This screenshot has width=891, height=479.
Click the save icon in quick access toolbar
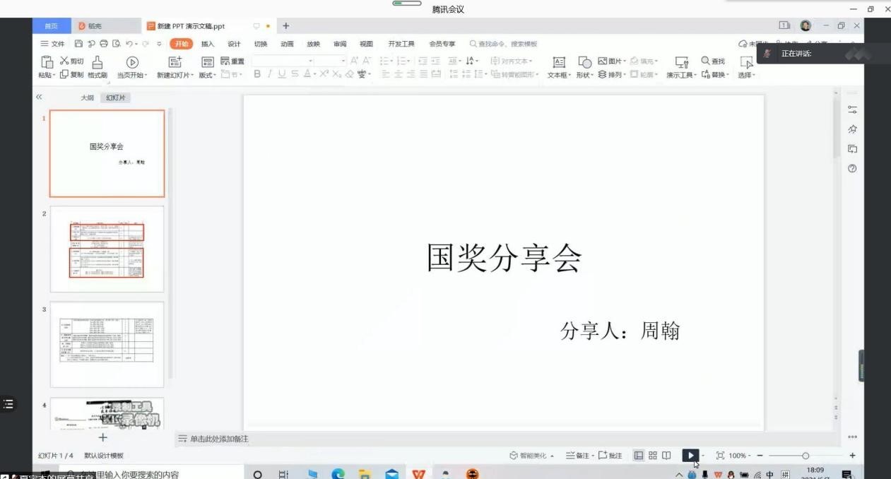78,44
